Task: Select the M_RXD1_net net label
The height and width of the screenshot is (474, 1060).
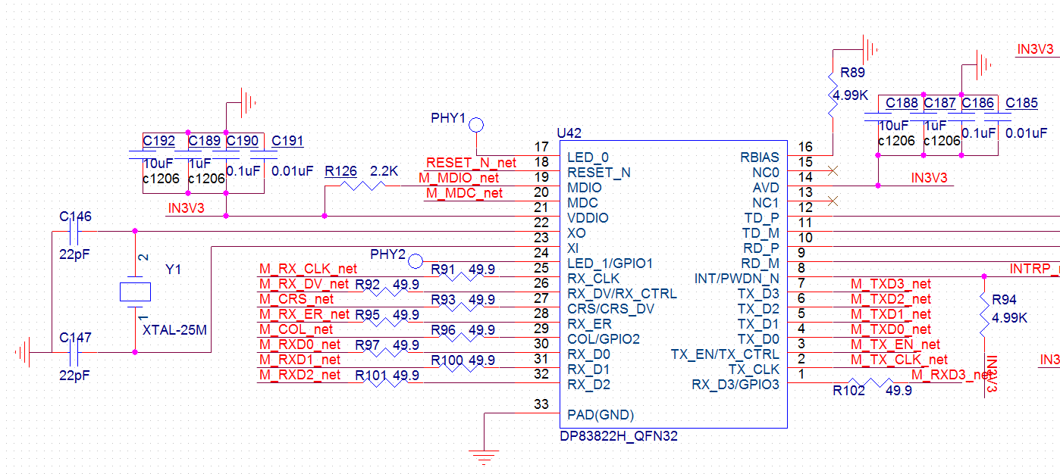Action: 300,360
